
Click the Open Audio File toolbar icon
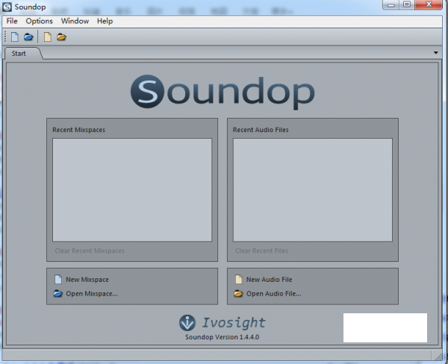(61, 37)
